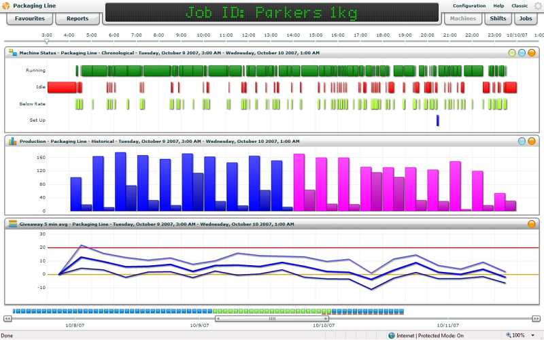Click the yellow-green circle button in Machine Status panel
544x340 pixels.
point(512,53)
